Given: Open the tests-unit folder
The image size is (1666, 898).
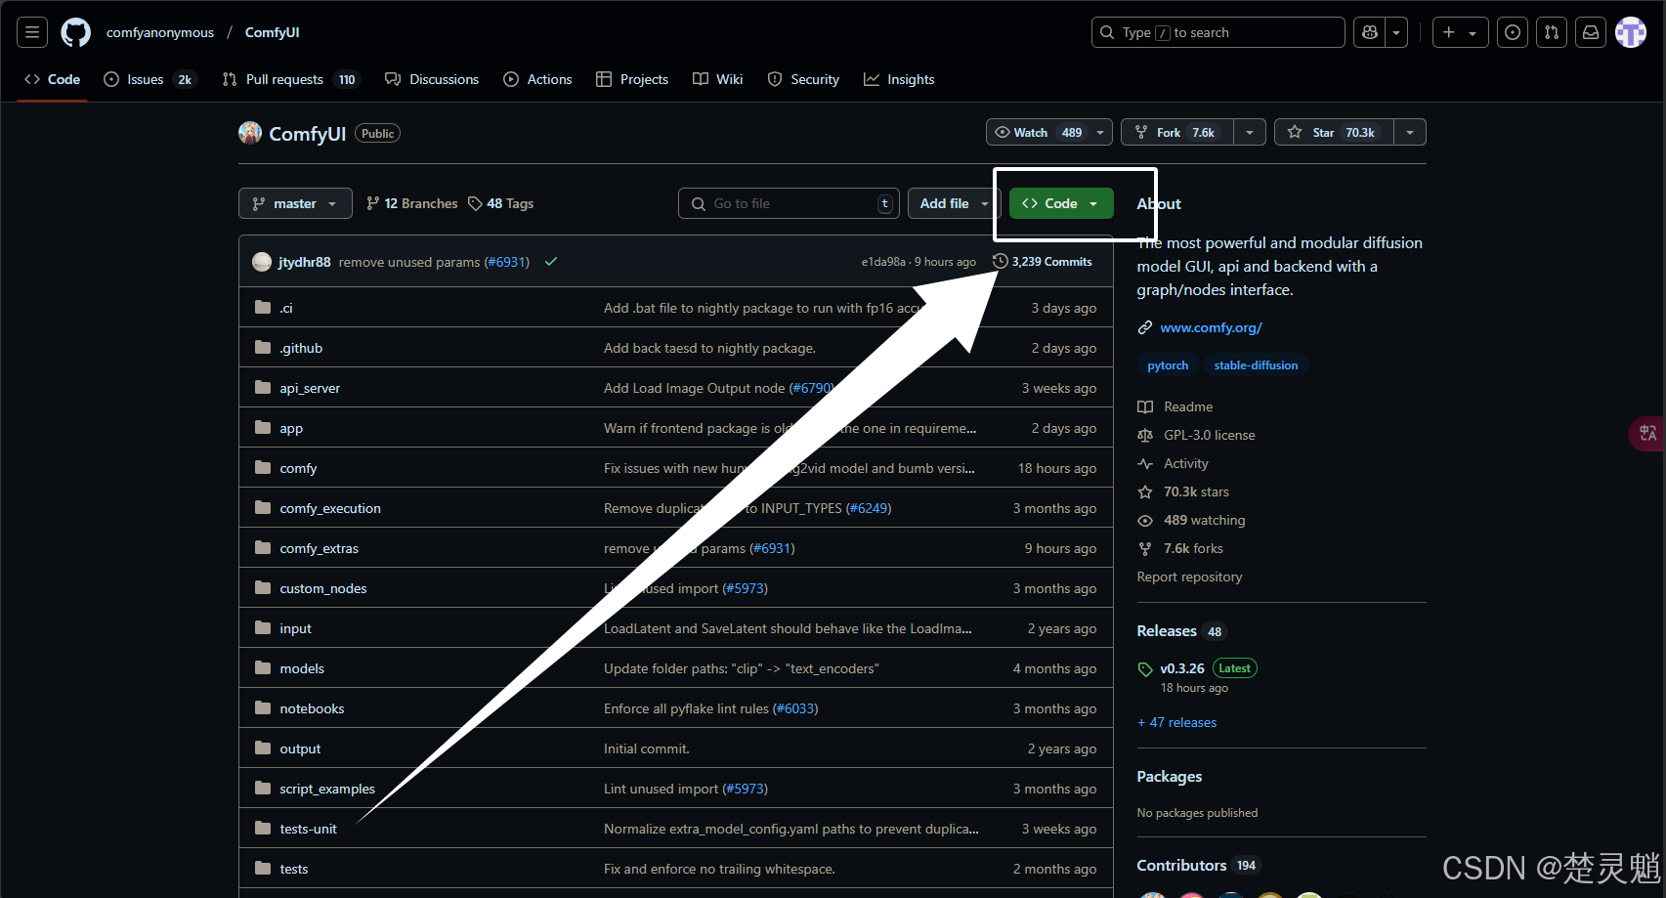Looking at the screenshot, I should tap(308, 829).
